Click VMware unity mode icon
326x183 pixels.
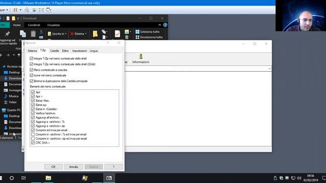(x=49, y=10)
